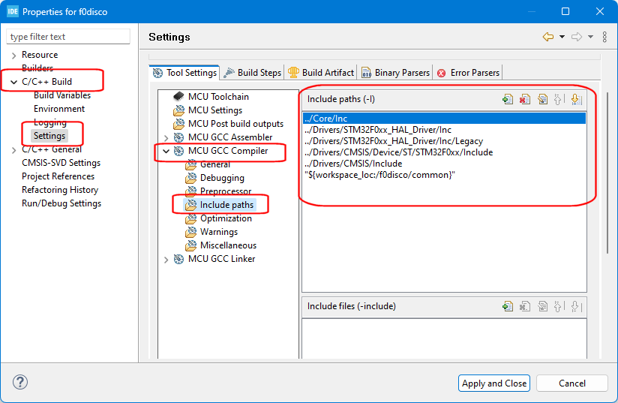Select the Optimization compiler settings
618x403 pixels.
(x=226, y=218)
